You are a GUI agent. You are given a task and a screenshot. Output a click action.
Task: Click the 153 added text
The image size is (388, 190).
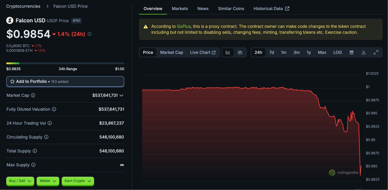(x=59, y=82)
